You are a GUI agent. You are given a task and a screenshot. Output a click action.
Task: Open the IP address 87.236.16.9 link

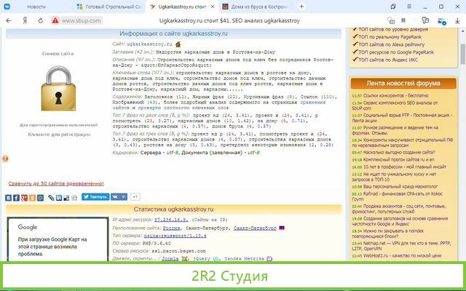click(x=171, y=220)
